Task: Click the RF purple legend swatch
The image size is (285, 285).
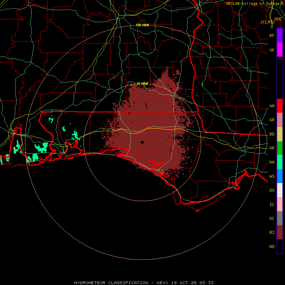Action: 280,35
